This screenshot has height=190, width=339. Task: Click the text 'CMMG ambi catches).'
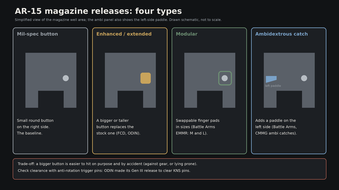(276, 133)
